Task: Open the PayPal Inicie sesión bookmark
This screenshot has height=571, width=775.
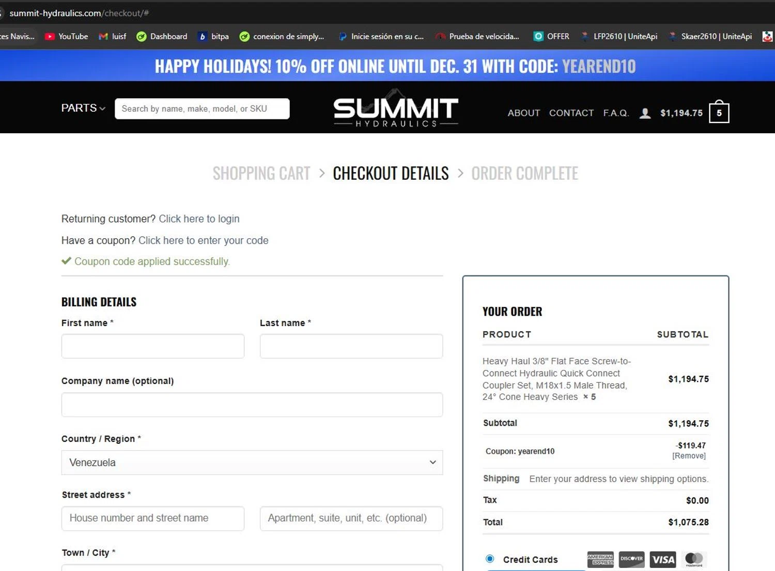Action: pyautogui.click(x=381, y=36)
